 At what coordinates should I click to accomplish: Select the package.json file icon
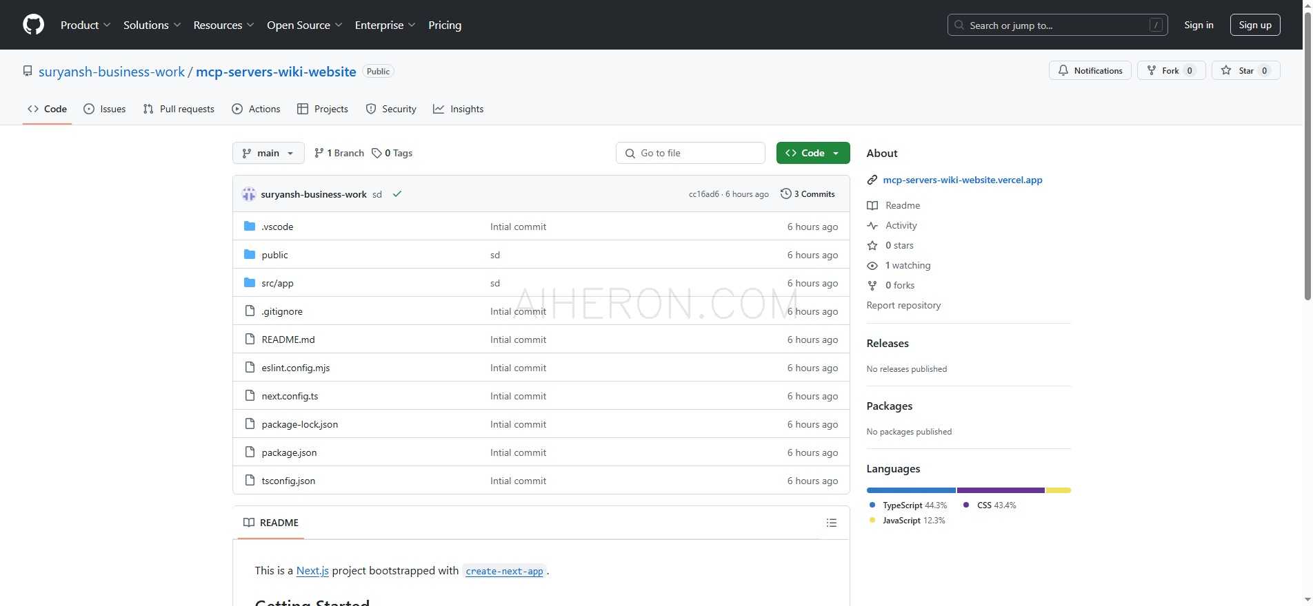point(250,452)
